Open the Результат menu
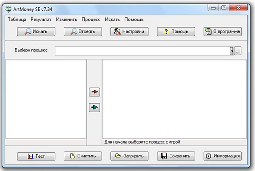255x171 pixels. (41, 20)
